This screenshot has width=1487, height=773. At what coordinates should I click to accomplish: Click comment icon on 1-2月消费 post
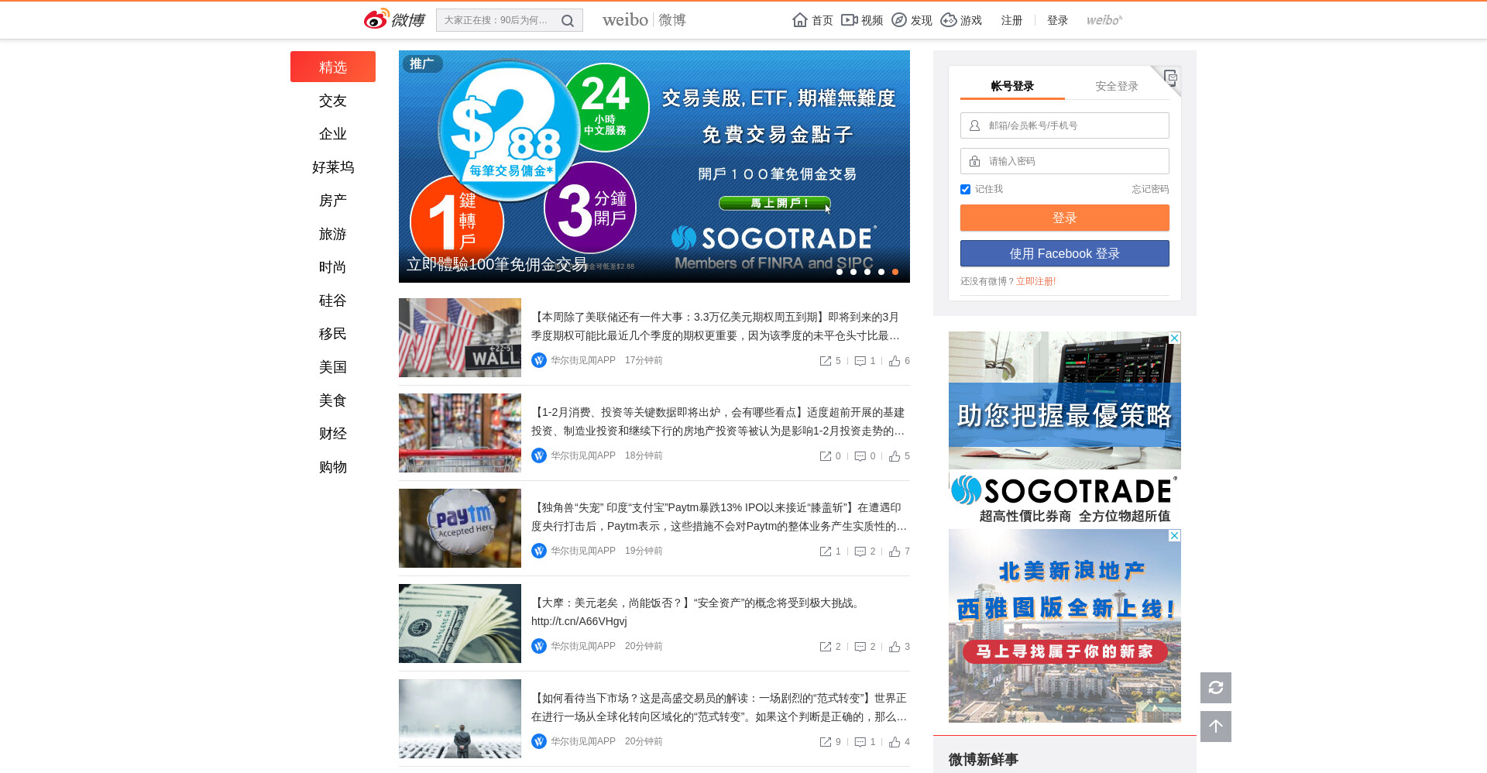(x=860, y=456)
